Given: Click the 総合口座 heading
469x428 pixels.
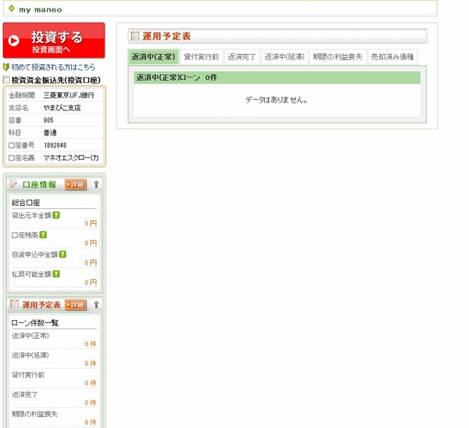Looking at the screenshot, I should (26, 203).
